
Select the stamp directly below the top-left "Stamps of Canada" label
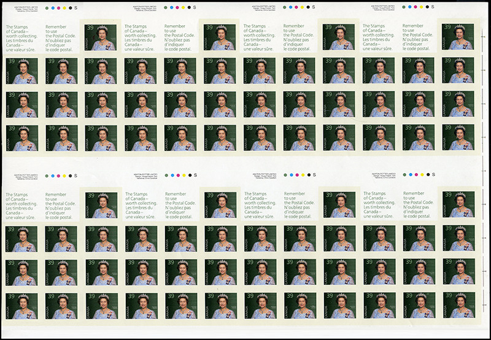pos(21,71)
